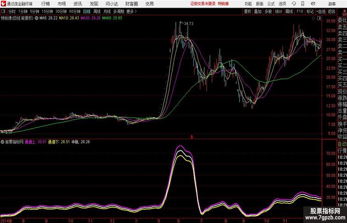Open the 多周期 multi-period view
Viewport: 347px width, 223px height.
click(118, 11)
